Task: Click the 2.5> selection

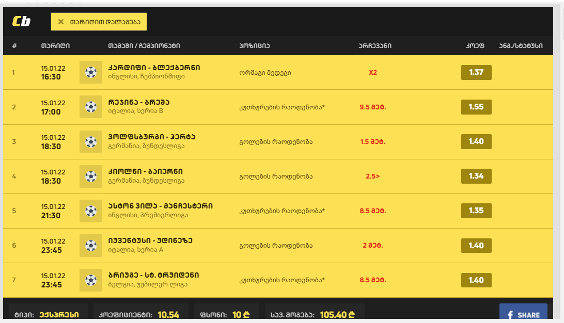Action: click(373, 176)
